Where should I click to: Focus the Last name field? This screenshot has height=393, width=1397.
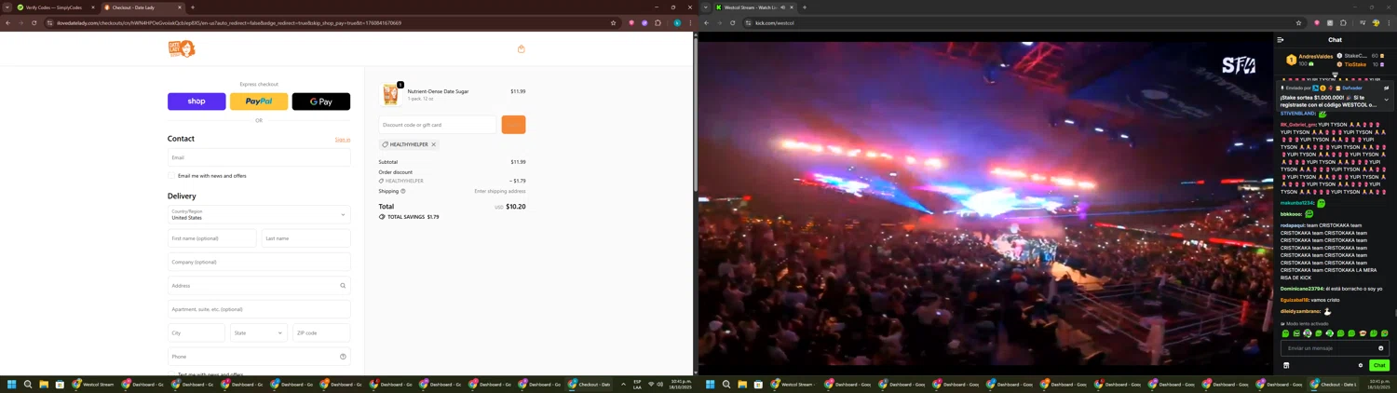pyautogui.click(x=305, y=238)
